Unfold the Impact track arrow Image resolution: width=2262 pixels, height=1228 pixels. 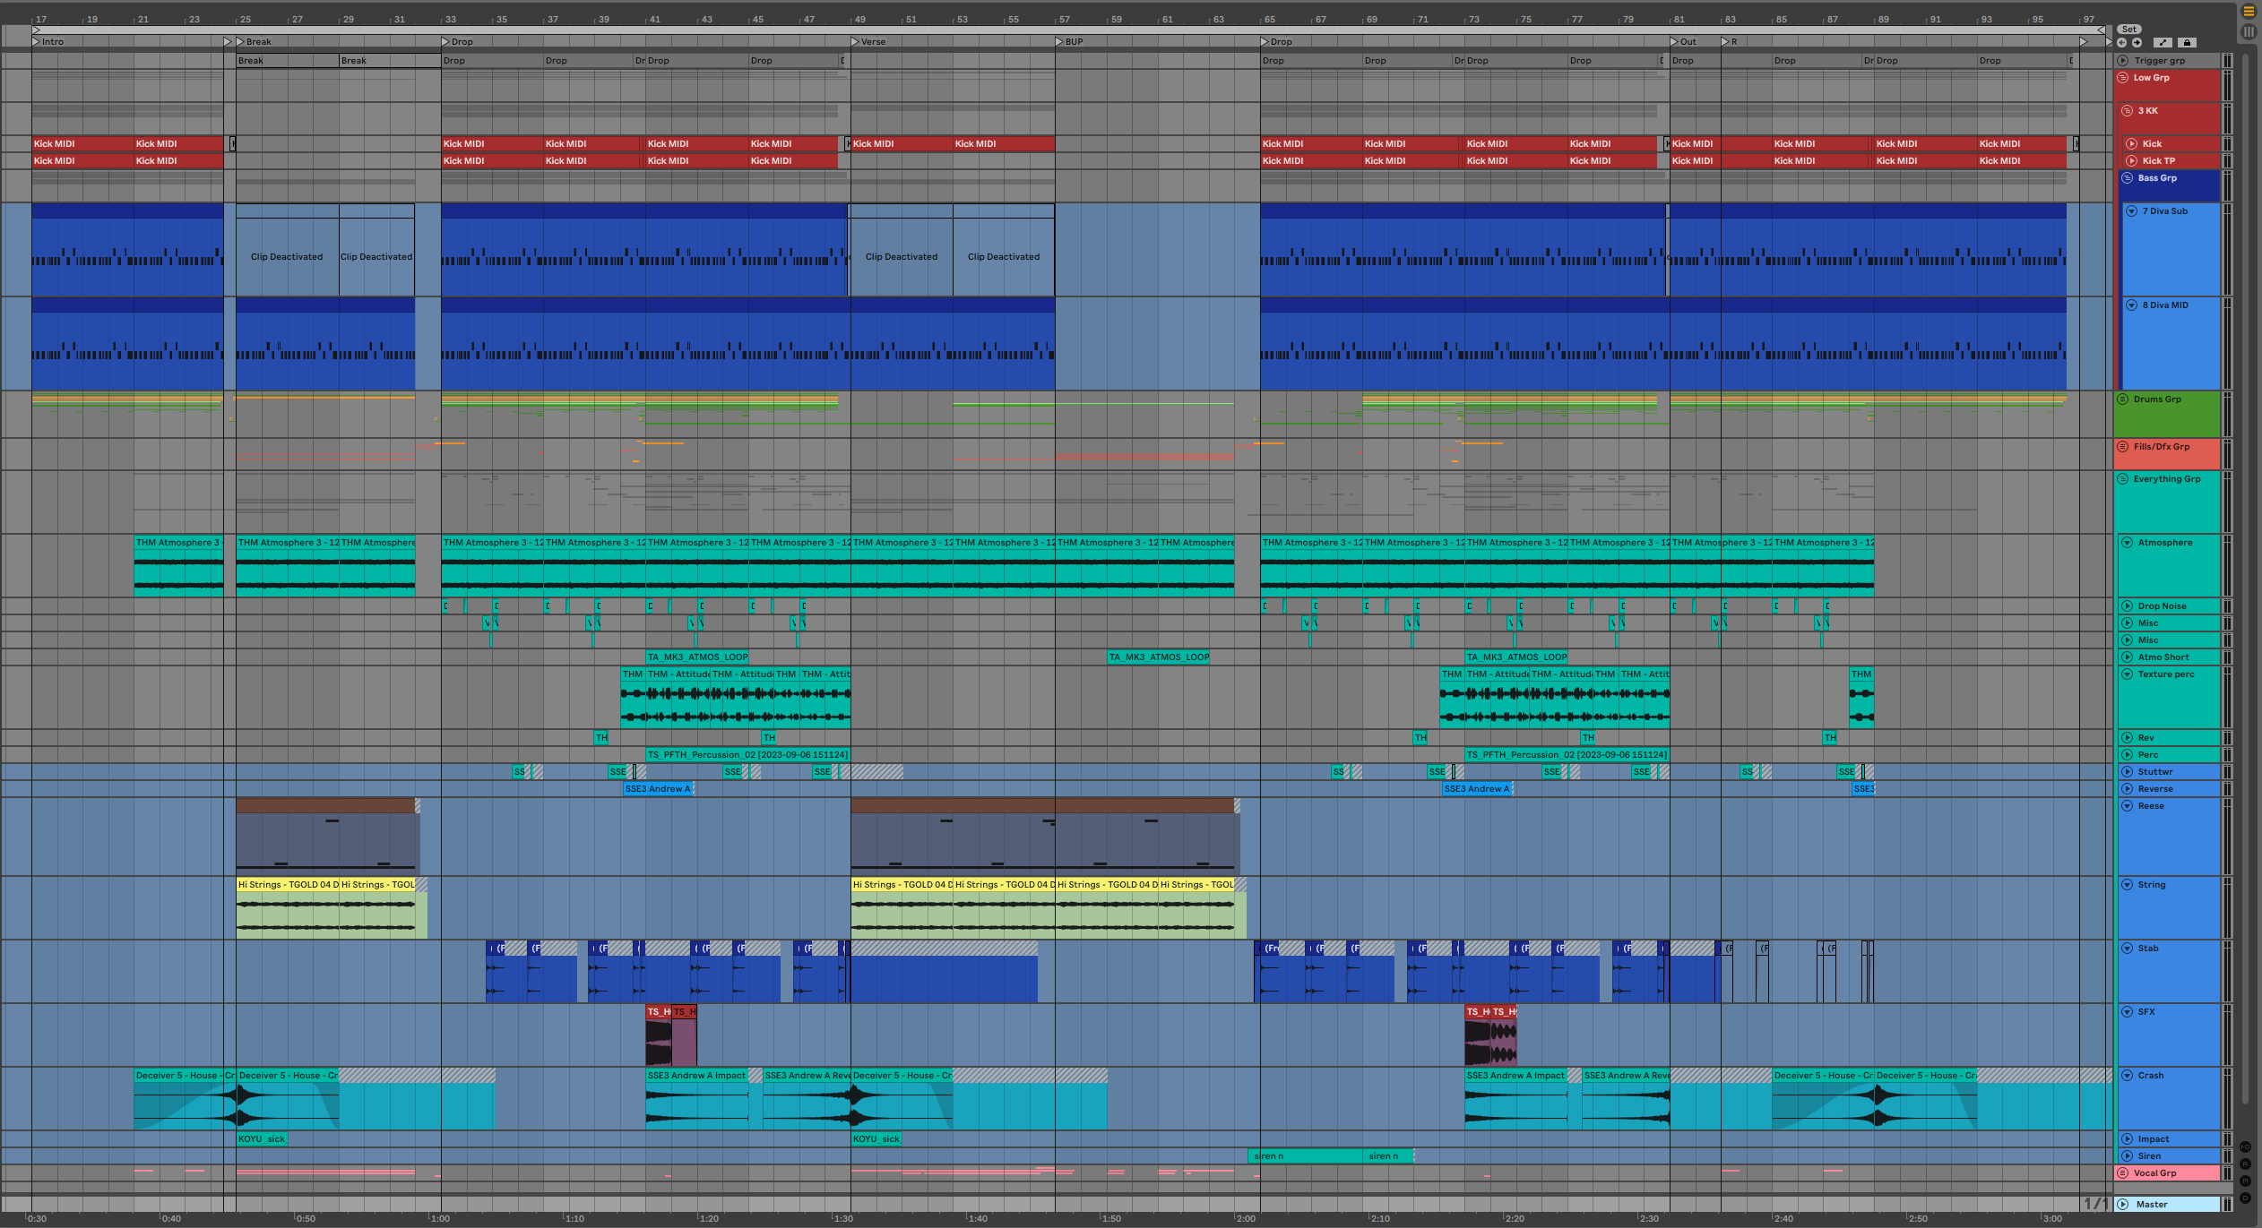(2127, 1139)
